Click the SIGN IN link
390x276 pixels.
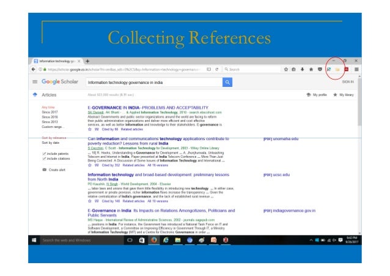pyautogui.click(x=348, y=82)
